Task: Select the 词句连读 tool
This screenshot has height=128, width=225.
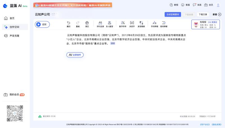Action: pyautogui.click(x=100, y=23)
